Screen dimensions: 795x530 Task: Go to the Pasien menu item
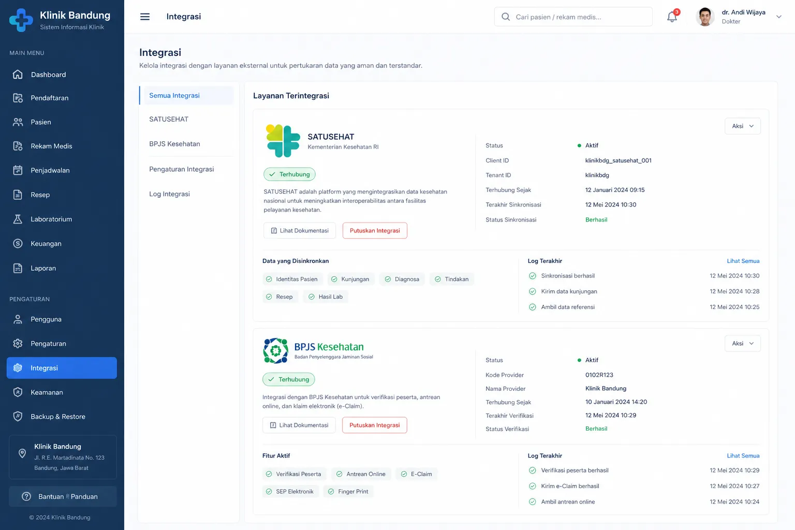pos(62,122)
